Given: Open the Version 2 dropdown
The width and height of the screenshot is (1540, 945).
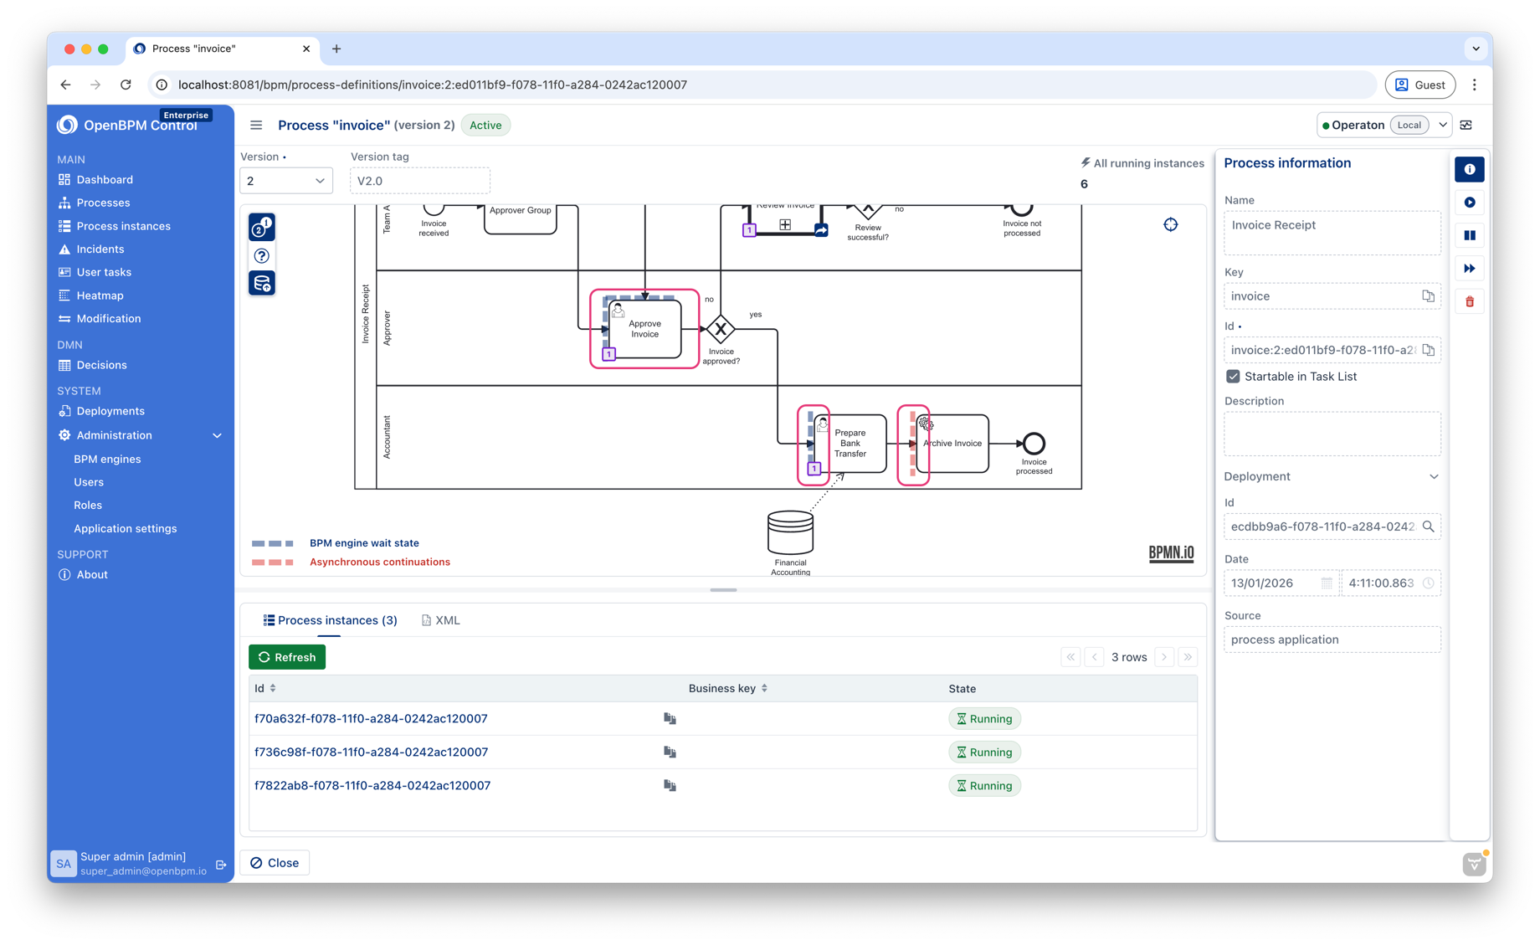Looking at the screenshot, I should tap(286, 181).
